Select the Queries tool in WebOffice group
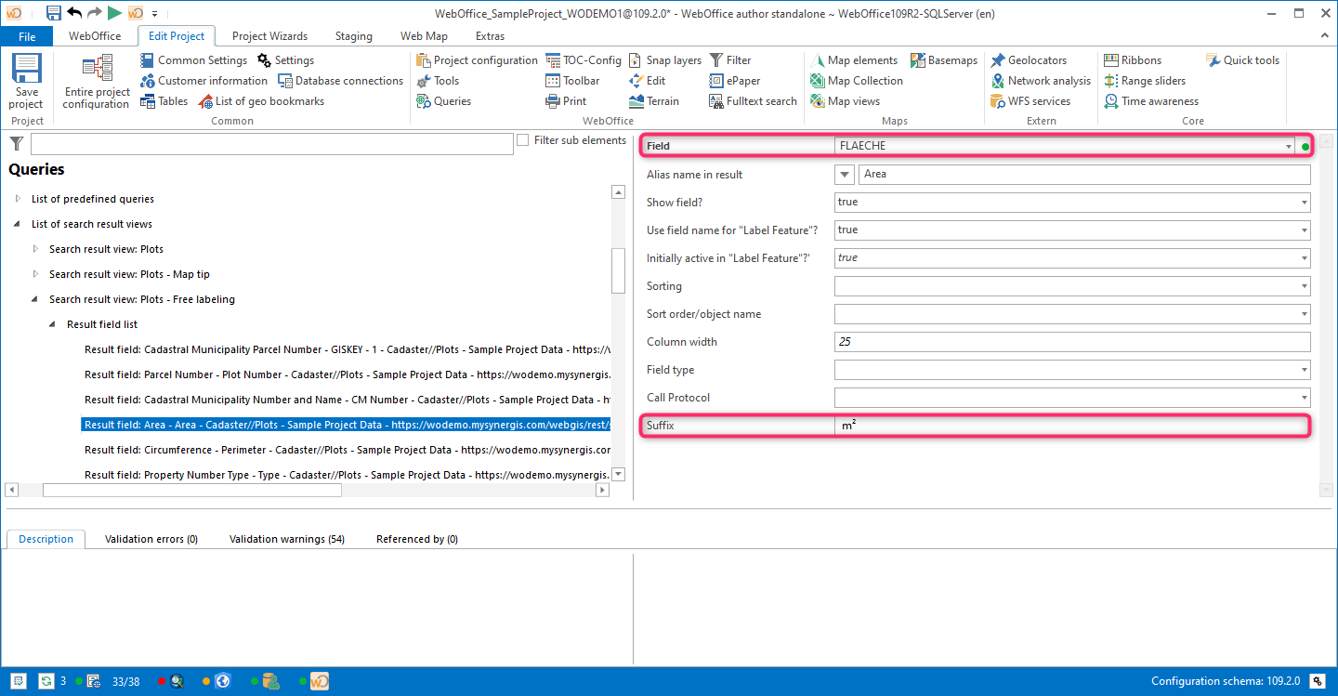The image size is (1338, 696). click(443, 100)
